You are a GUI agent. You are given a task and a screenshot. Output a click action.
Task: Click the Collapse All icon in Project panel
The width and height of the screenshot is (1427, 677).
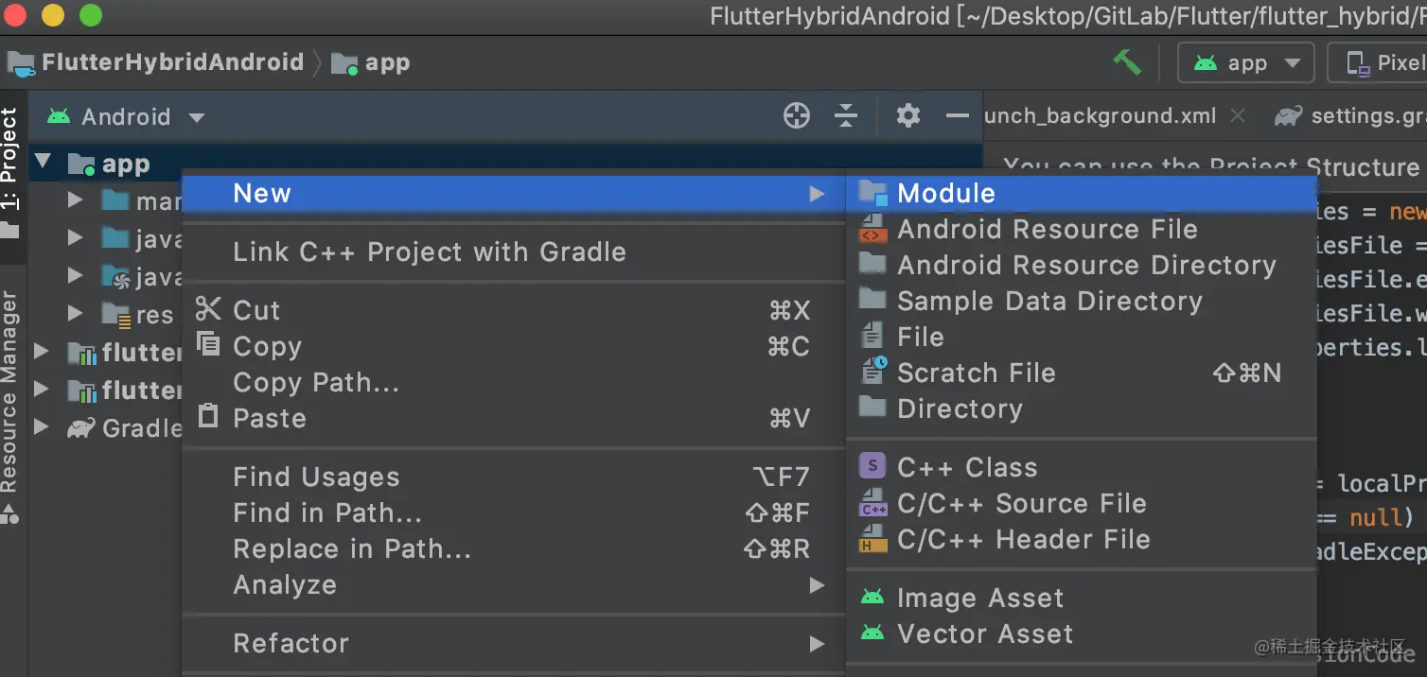pos(846,116)
